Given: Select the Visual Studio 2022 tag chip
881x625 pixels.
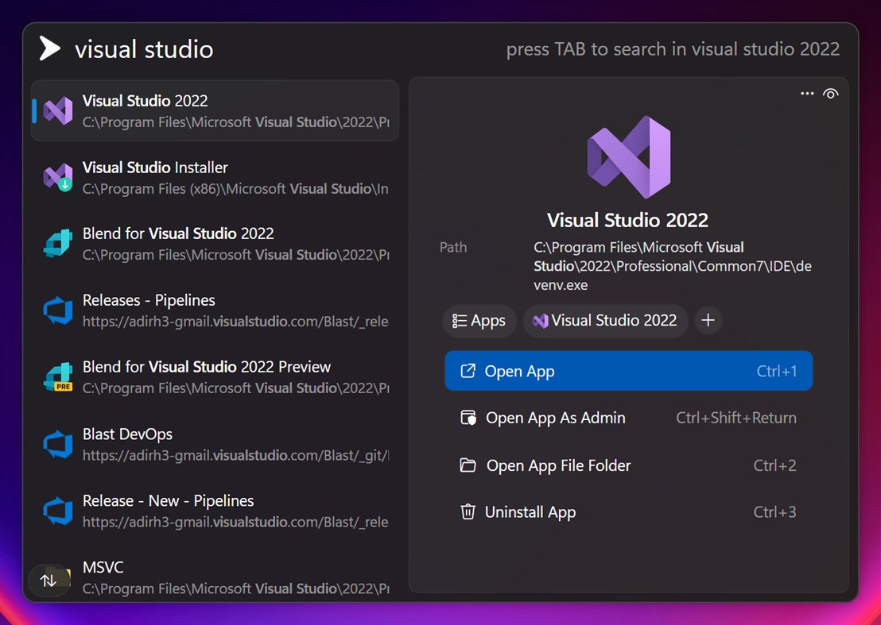Looking at the screenshot, I should (605, 321).
